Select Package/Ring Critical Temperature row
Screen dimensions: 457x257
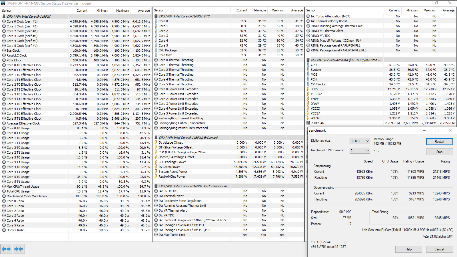[228, 123]
